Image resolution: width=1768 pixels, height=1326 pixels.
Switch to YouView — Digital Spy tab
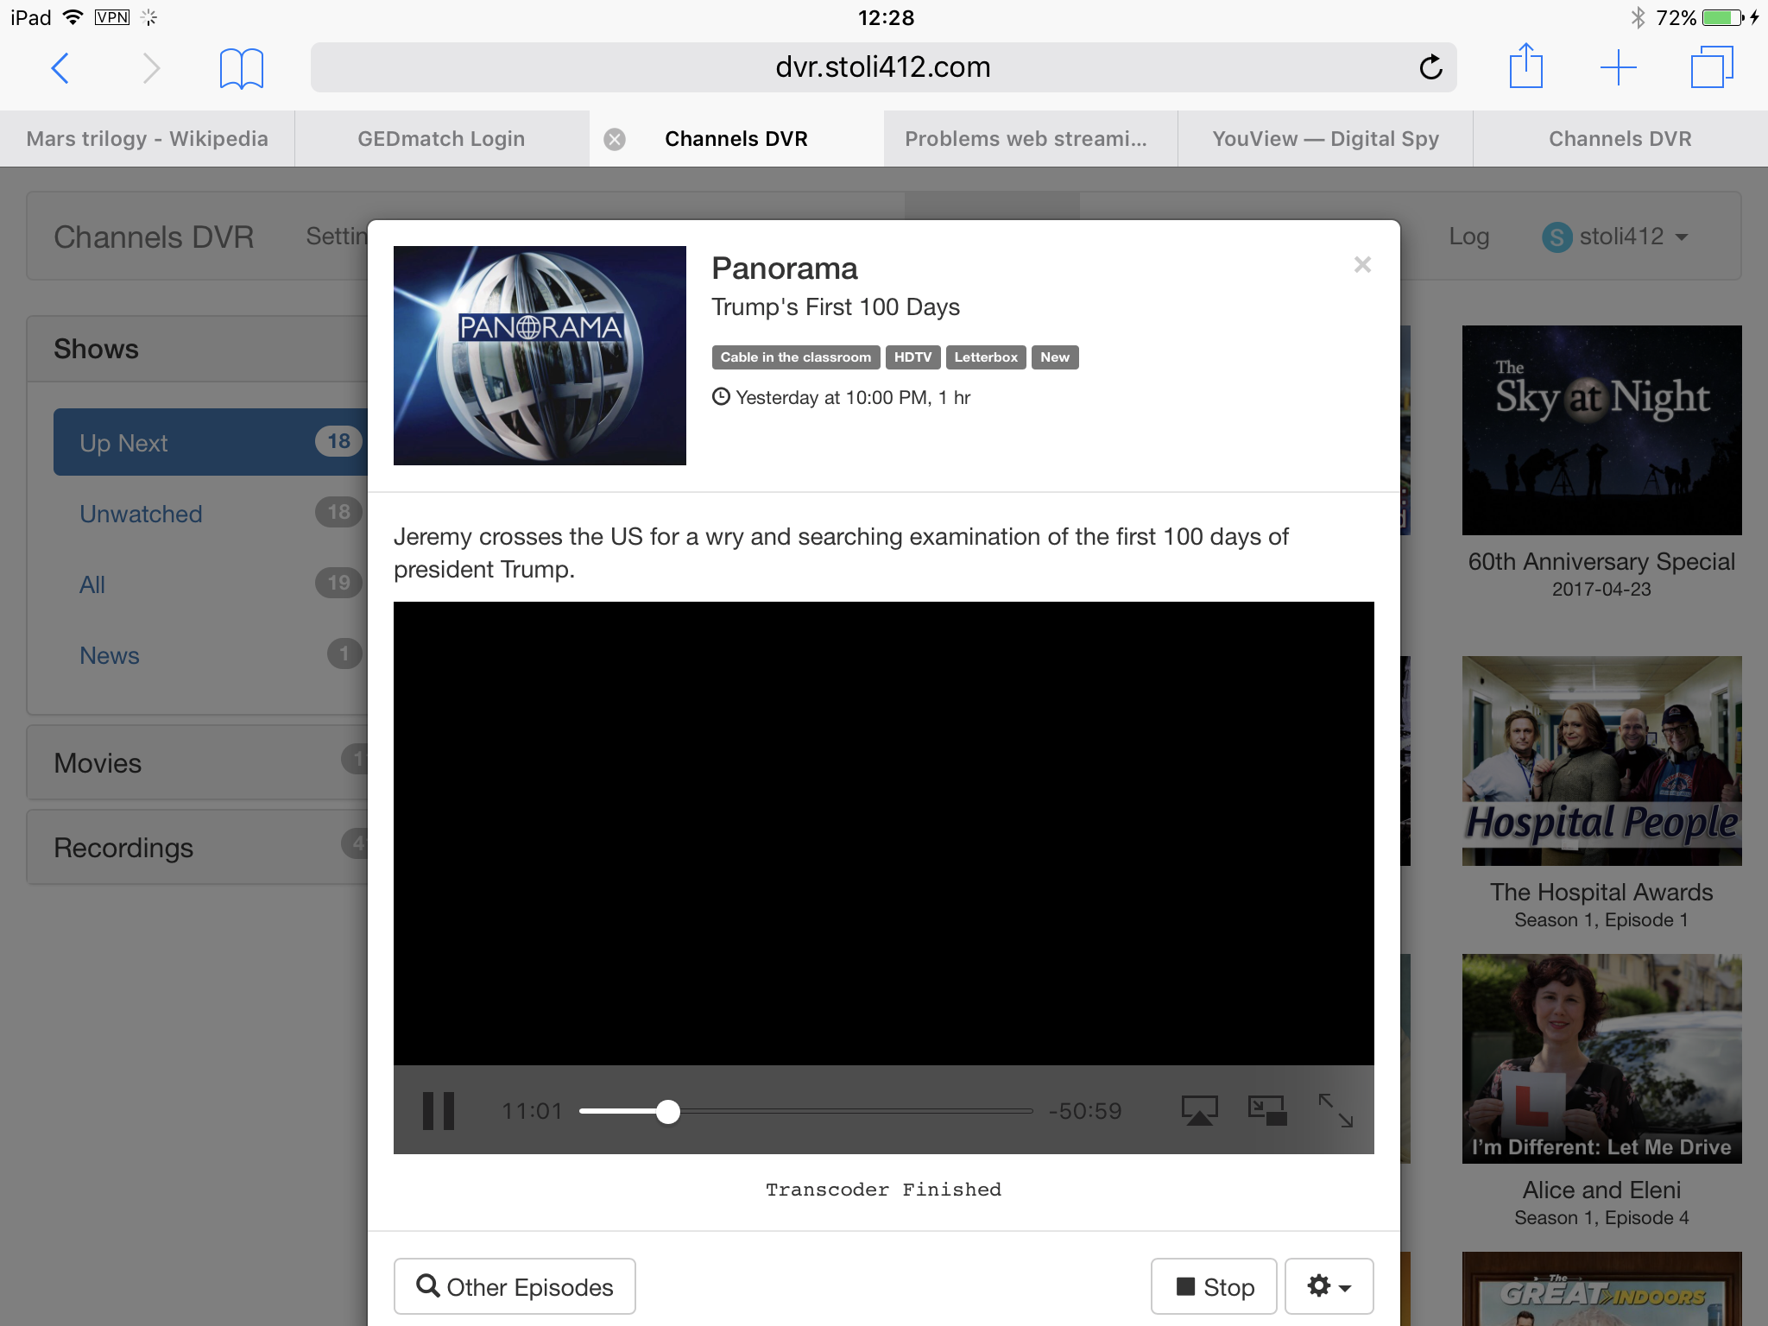pos(1325,139)
